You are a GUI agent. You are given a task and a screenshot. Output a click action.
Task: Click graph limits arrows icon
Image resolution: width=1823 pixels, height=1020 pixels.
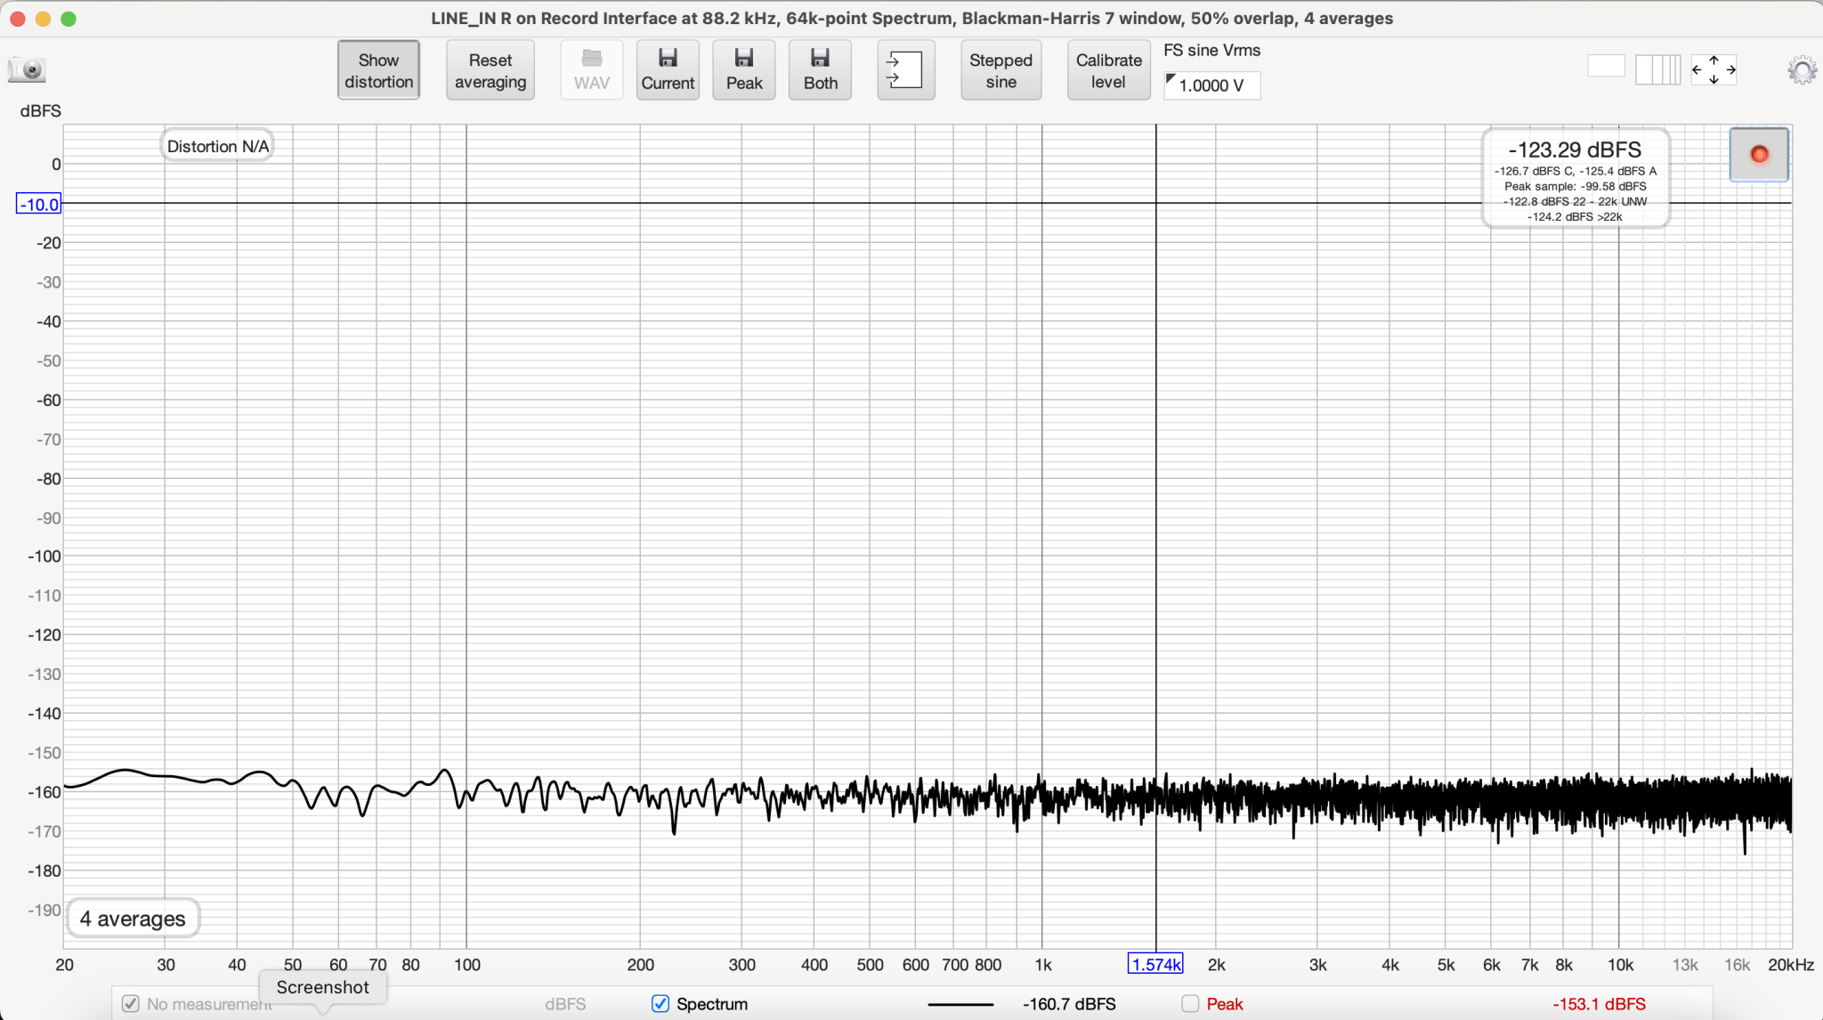(x=1714, y=69)
